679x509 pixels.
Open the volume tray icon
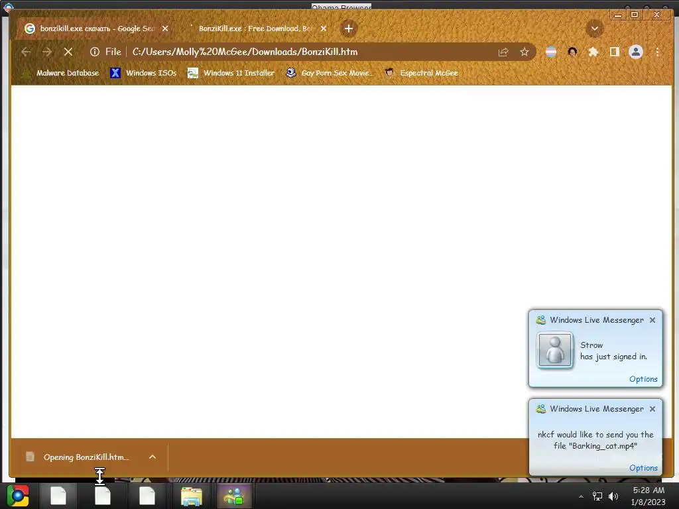(x=613, y=496)
